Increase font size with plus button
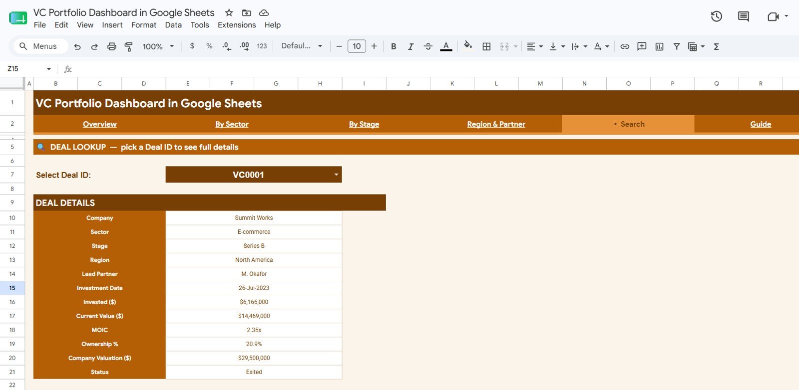 374,46
